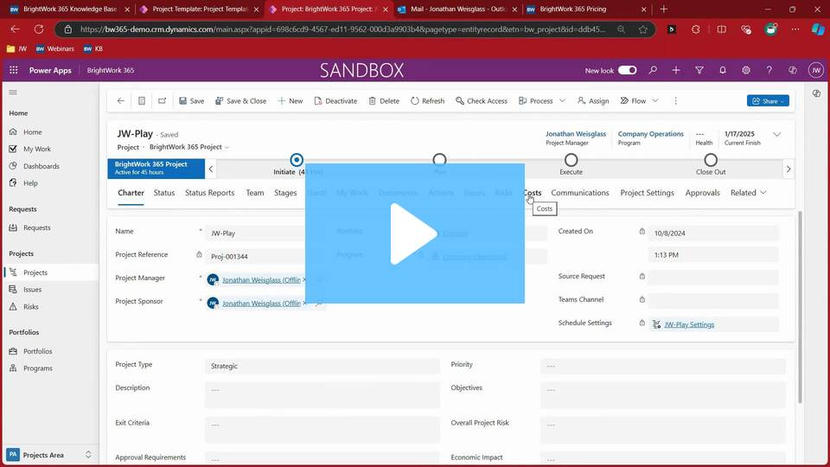Open the form selector dropdown BrightWork 365 Project
Viewport: 830px width, 467px height.
tap(189, 147)
